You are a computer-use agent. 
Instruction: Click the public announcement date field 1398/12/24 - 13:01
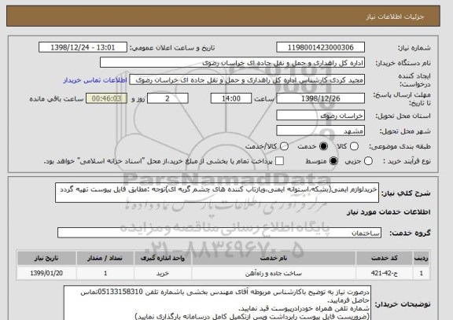coord(83,47)
